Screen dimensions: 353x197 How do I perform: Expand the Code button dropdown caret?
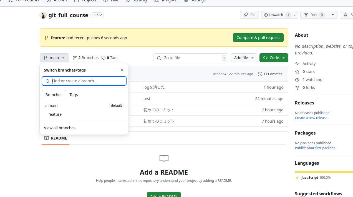(x=284, y=58)
